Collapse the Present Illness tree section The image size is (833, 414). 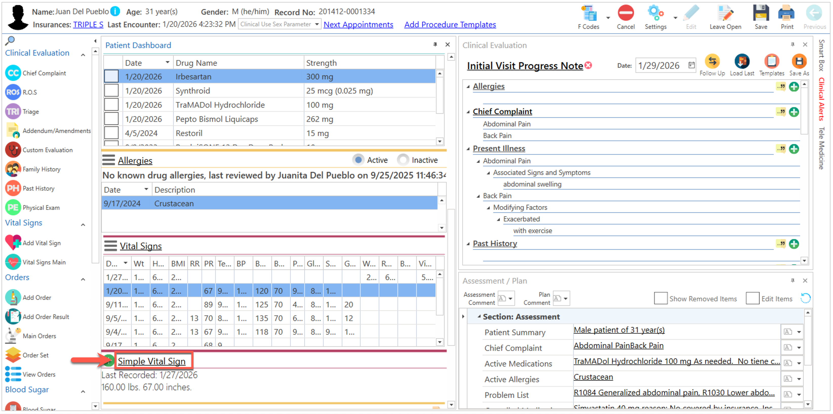point(468,149)
